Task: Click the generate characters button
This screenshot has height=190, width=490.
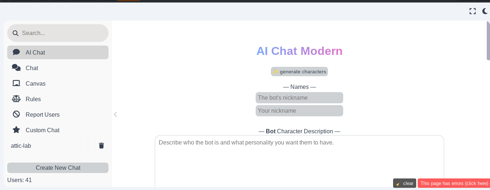Action: [x=299, y=72]
